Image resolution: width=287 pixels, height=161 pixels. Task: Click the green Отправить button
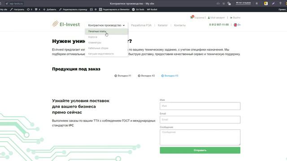coord(200,150)
